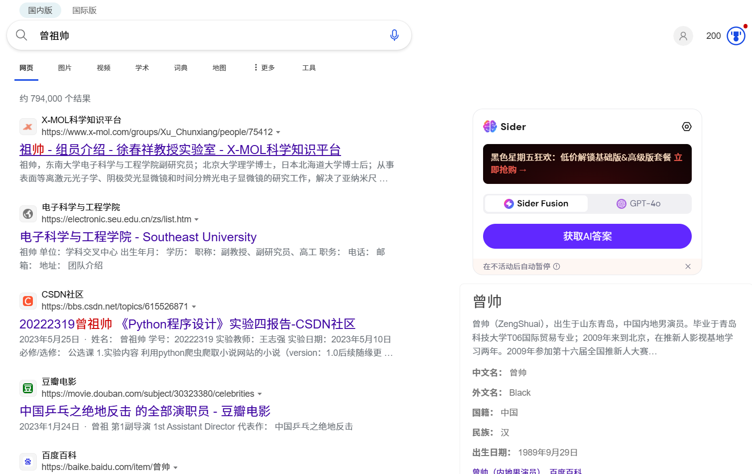Click the 200 rewards points count
The width and height of the screenshot is (752, 474).
pyautogui.click(x=713, y=36)
